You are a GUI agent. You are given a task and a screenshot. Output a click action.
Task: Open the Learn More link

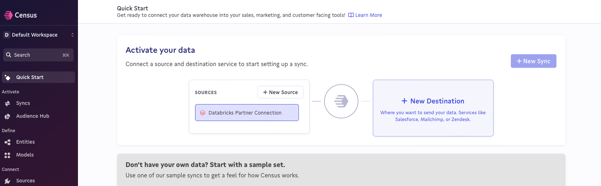click(x=369, y=15)
